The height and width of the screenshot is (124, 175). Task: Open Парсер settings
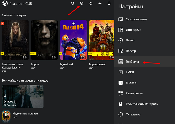coord(145,51)
